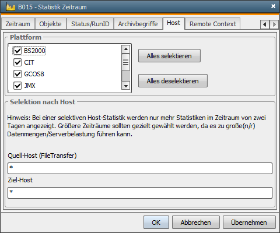Click platform list scroll up arrow

126,49
